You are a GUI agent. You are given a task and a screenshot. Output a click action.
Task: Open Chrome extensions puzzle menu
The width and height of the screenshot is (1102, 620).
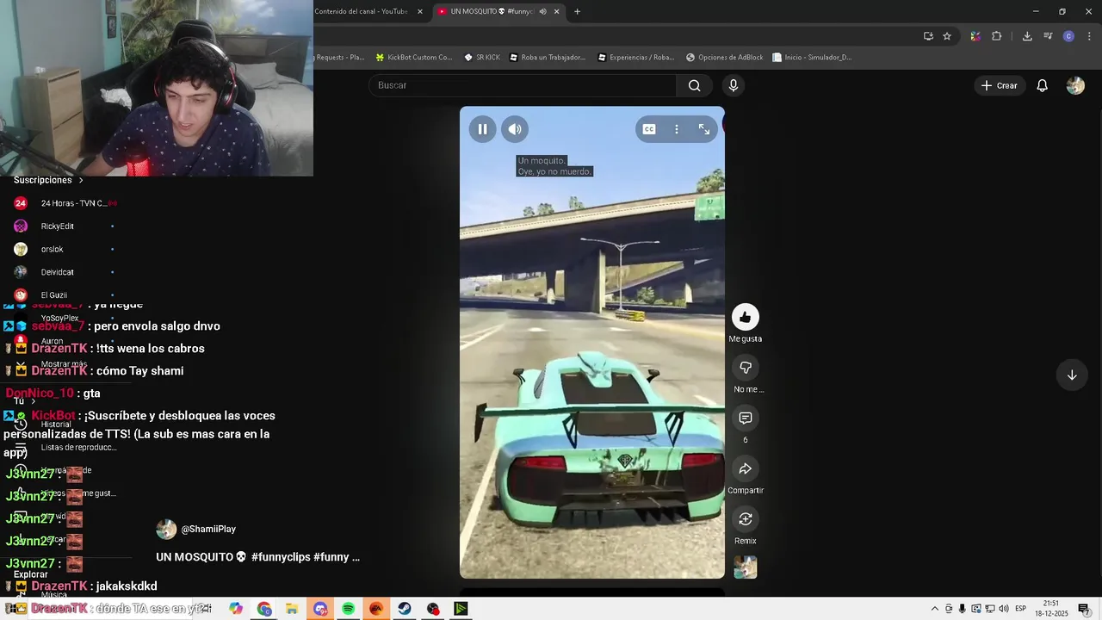pyautogui.click(x=997, y=36)
